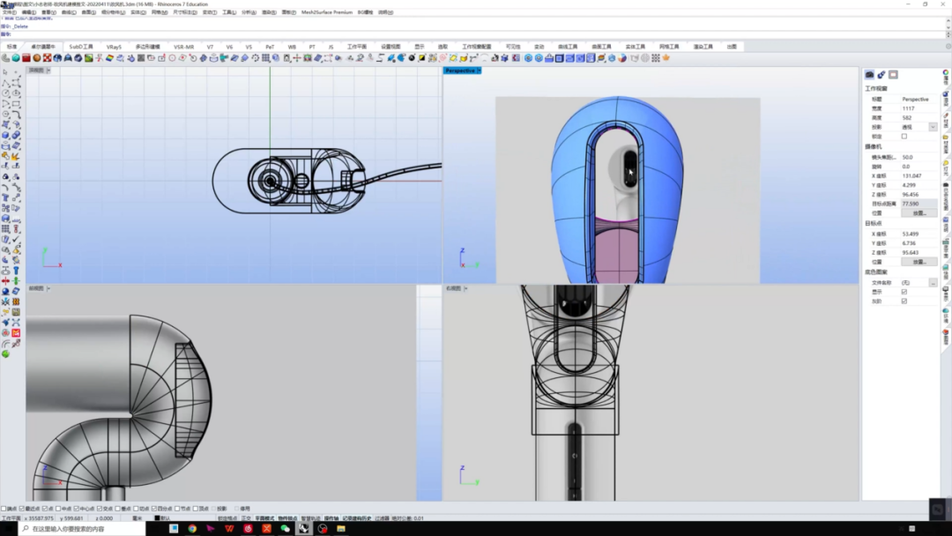Click the black layer color swatch in the status bar
Image resolution: width=952 pixels, height=536 pixels.
(157, 518)
